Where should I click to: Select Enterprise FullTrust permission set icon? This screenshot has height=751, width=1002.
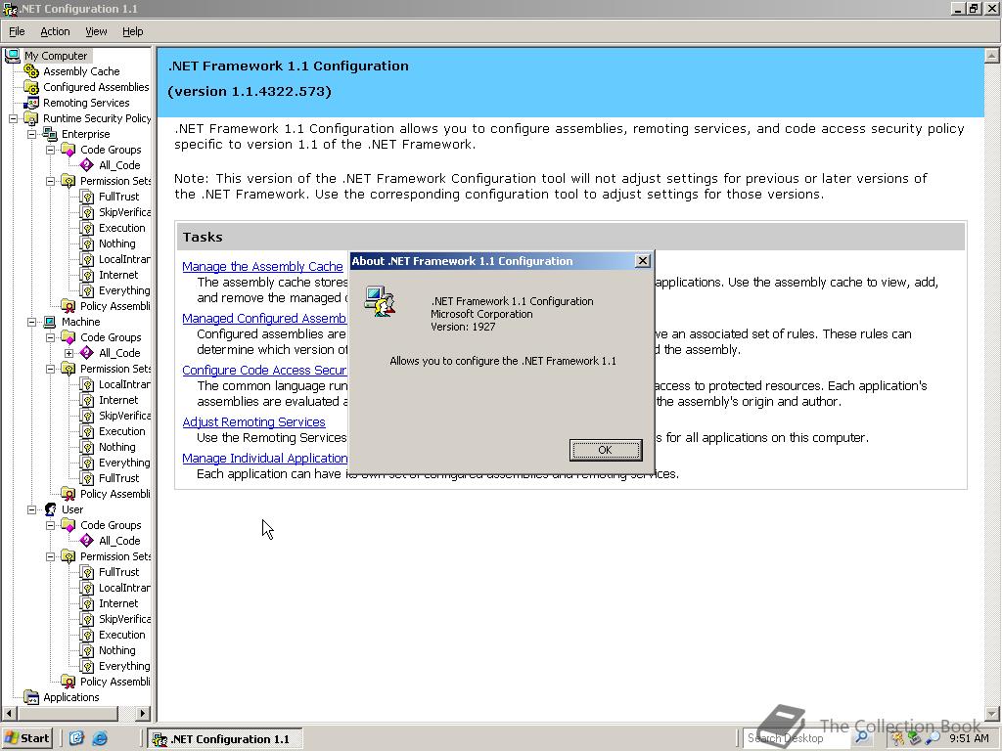[x=87, y=197]
